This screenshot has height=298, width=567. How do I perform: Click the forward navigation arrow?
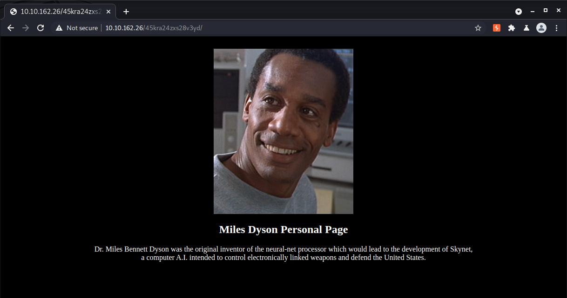tap(26, 28)
